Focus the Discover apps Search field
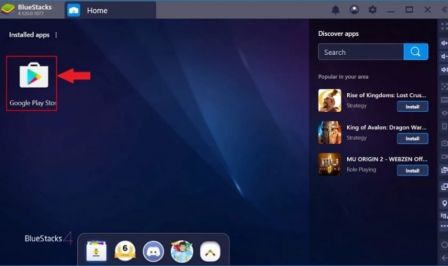The height and width of the screenshot is (266, 448). (361, 52)
